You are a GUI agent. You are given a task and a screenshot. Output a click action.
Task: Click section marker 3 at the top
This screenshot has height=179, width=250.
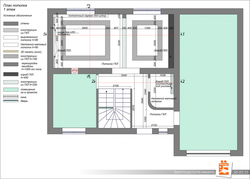(x=88, y=6)
